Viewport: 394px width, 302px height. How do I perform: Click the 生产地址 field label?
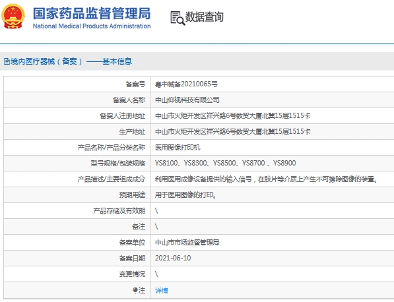click(x=132, y=131)
